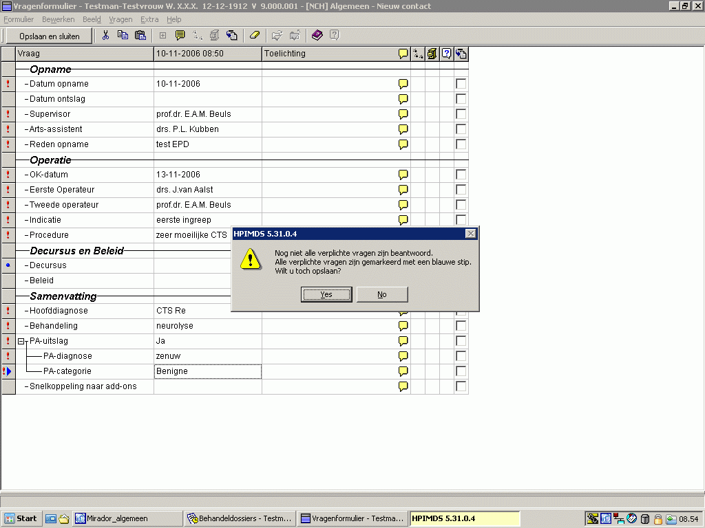Tick the checkbox in the PA-diagnose row
This screenshot has height=528, width=705.
[x=461, y=356]
